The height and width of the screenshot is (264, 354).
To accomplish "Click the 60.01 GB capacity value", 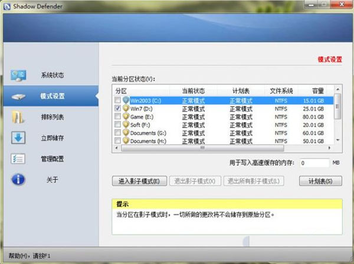I will coord(313,133).
